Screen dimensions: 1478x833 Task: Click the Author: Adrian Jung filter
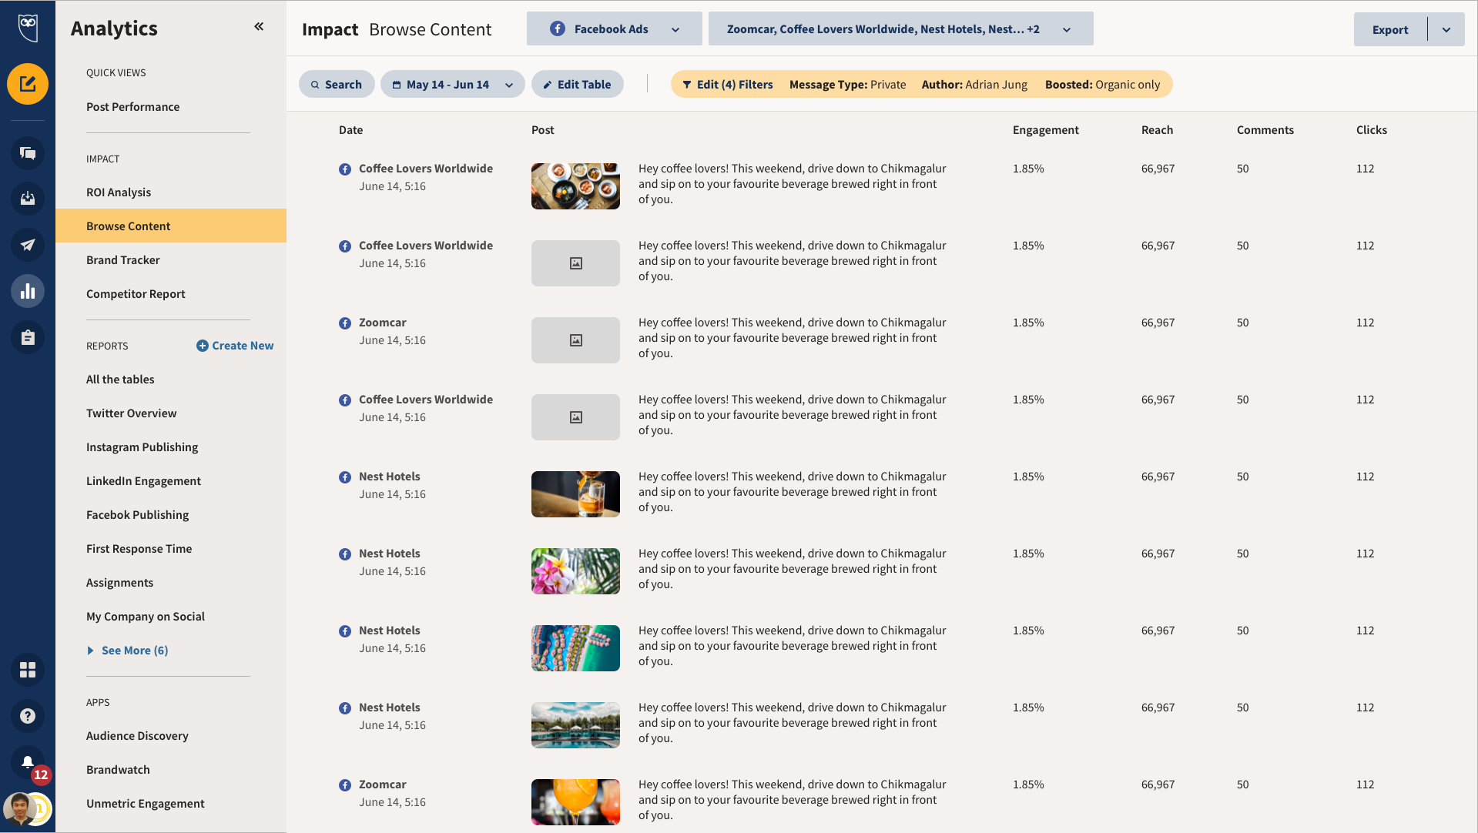pos(974,85)
